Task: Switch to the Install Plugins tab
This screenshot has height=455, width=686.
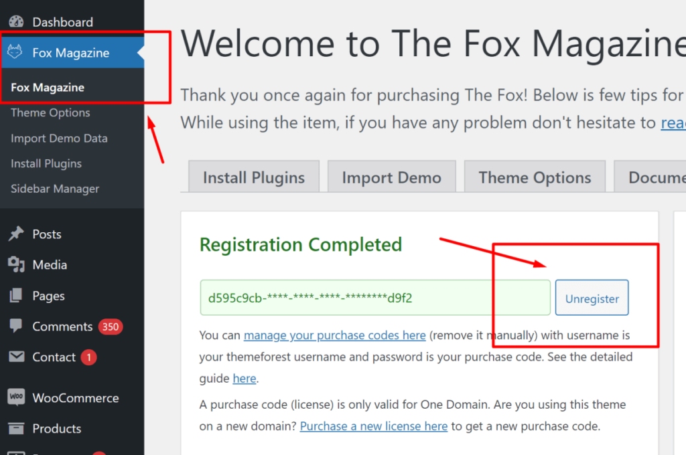Action: pos(254,177)
